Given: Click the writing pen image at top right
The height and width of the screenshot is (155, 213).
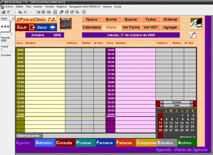Looking at the screenshot, I should 196,24.
